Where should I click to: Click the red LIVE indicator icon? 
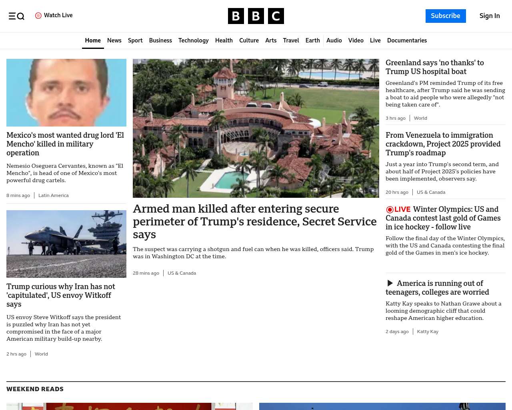[390, 209]
